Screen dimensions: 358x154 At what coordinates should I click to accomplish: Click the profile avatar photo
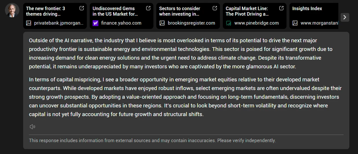12,10
